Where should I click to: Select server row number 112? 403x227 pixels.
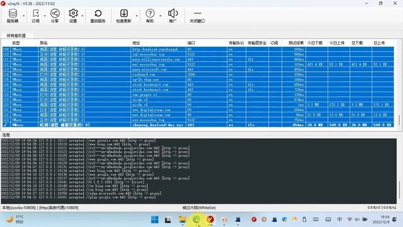point(198,64)
